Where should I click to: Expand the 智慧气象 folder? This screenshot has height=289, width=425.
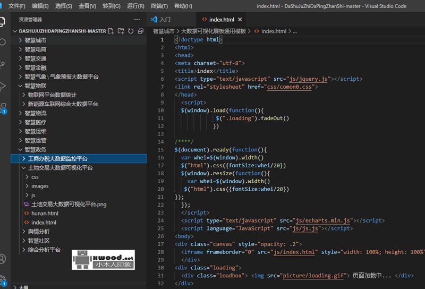pos(79,76)
